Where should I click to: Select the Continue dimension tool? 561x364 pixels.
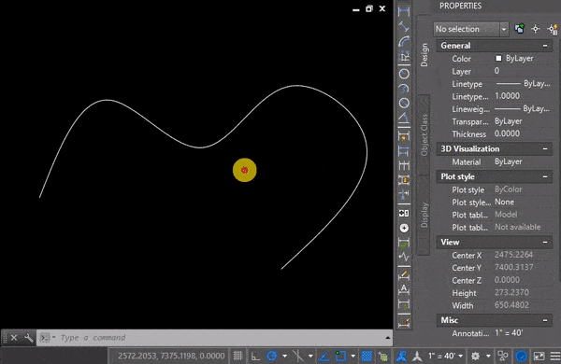404,165
